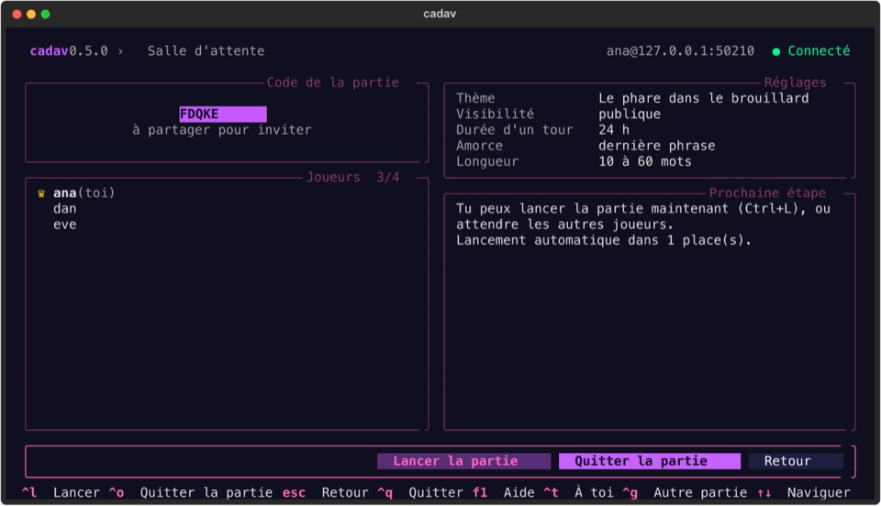Click the Longueur value 10 à 60 mots
Screen dimensions: 881x506
pyautogui.click(x=644, y=161)
